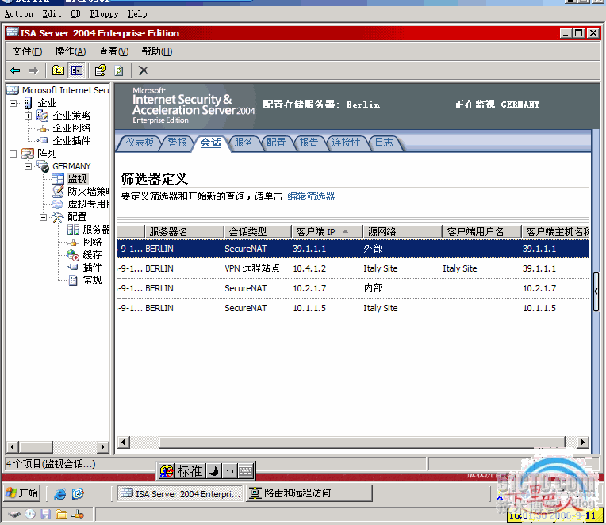Open the 帮助(H) menu
606x525 pixels.
(157, 51)
